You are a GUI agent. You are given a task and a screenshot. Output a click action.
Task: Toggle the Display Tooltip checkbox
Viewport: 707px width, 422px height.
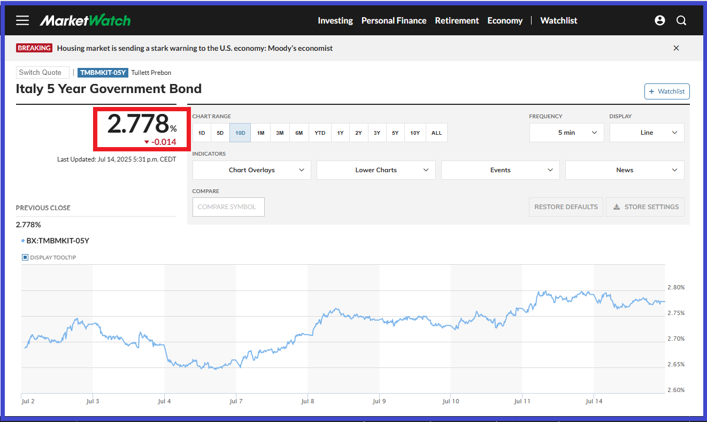point(25,257)
